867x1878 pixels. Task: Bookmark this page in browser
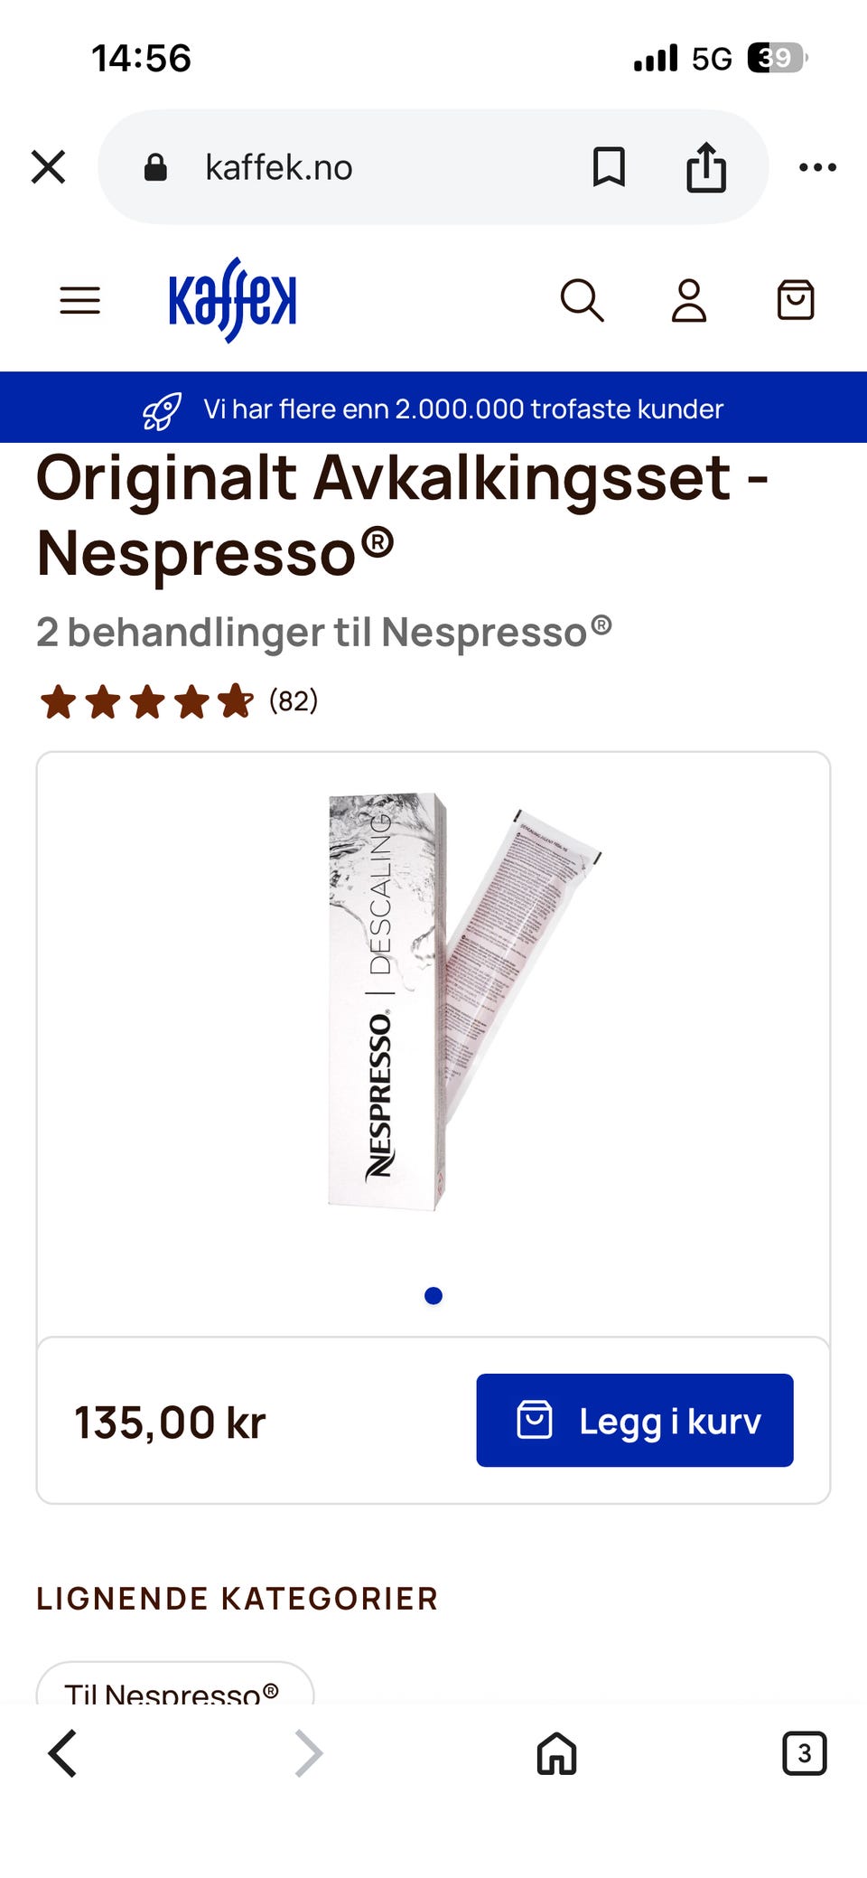pyautogui.click(x=609, y=167)
